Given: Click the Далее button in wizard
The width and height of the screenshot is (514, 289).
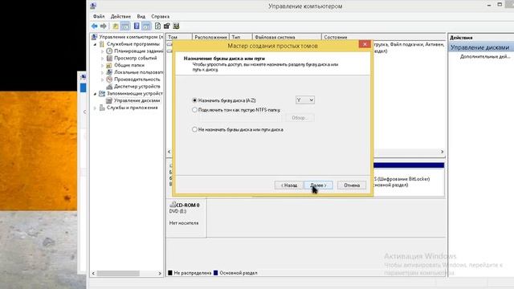Looking at the screenshot, I should (x=318, y=185).
